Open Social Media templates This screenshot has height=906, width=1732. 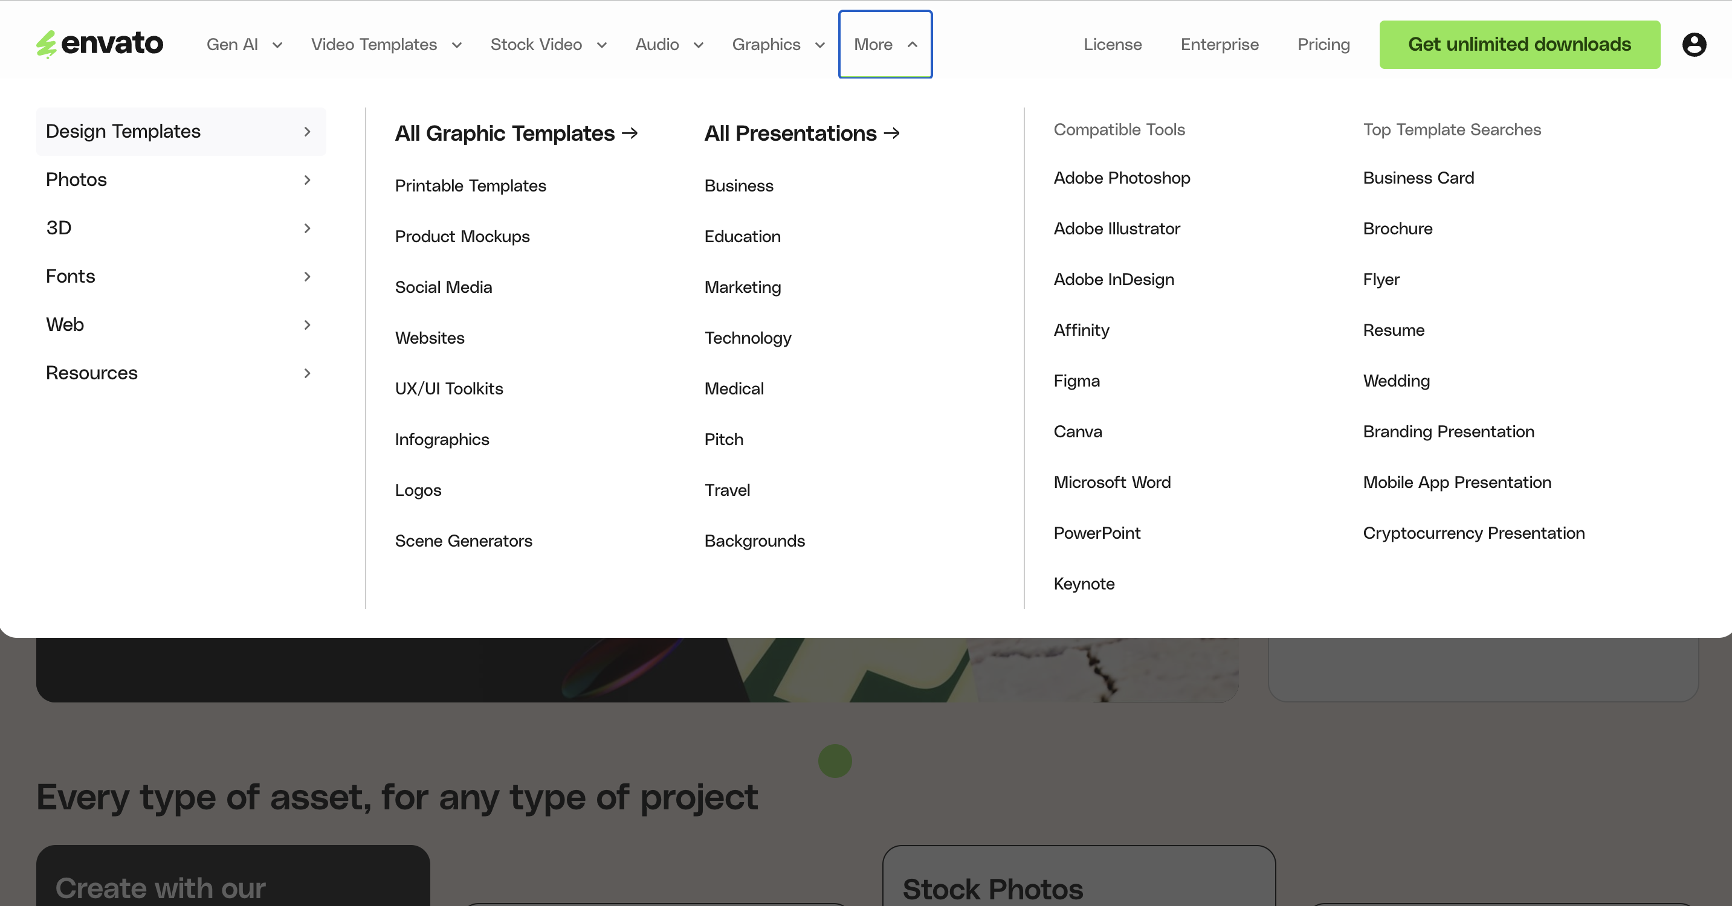point(443,287)
